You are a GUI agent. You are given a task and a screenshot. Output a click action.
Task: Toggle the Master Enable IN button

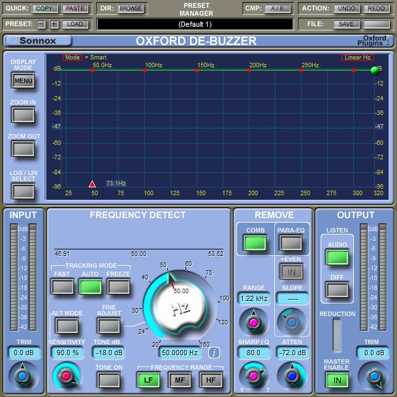pyautogui.click(x=337, y=380)
